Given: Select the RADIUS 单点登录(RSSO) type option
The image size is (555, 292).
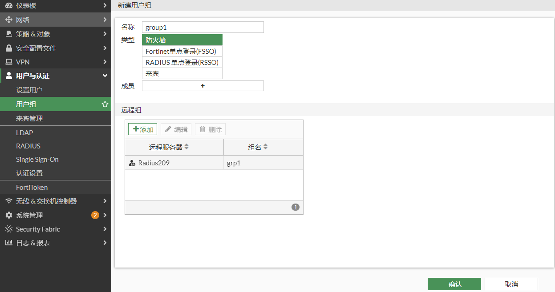Looking at the screenshot, I should pos(182,62).
